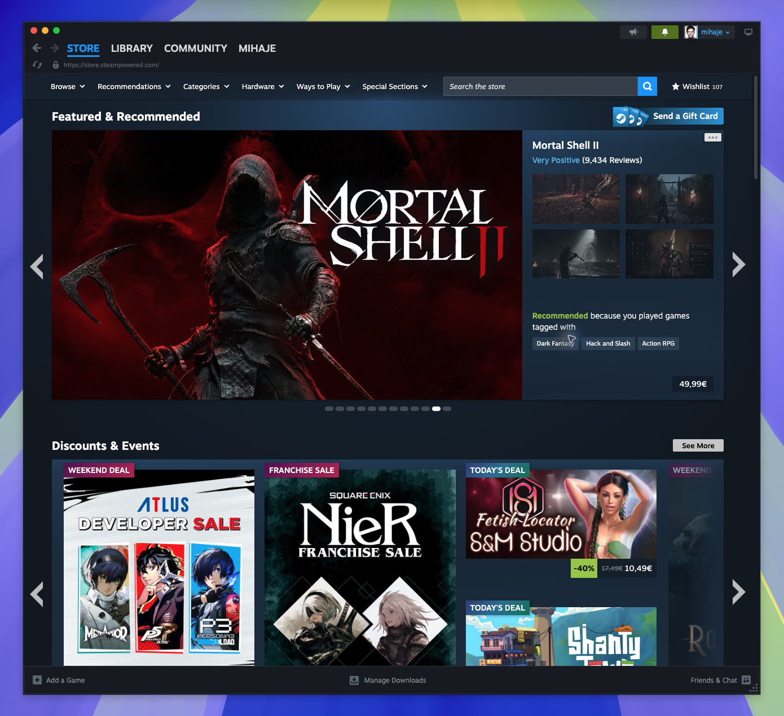Open the green notifications bell

pyautogui.click(x=665, y=32)
